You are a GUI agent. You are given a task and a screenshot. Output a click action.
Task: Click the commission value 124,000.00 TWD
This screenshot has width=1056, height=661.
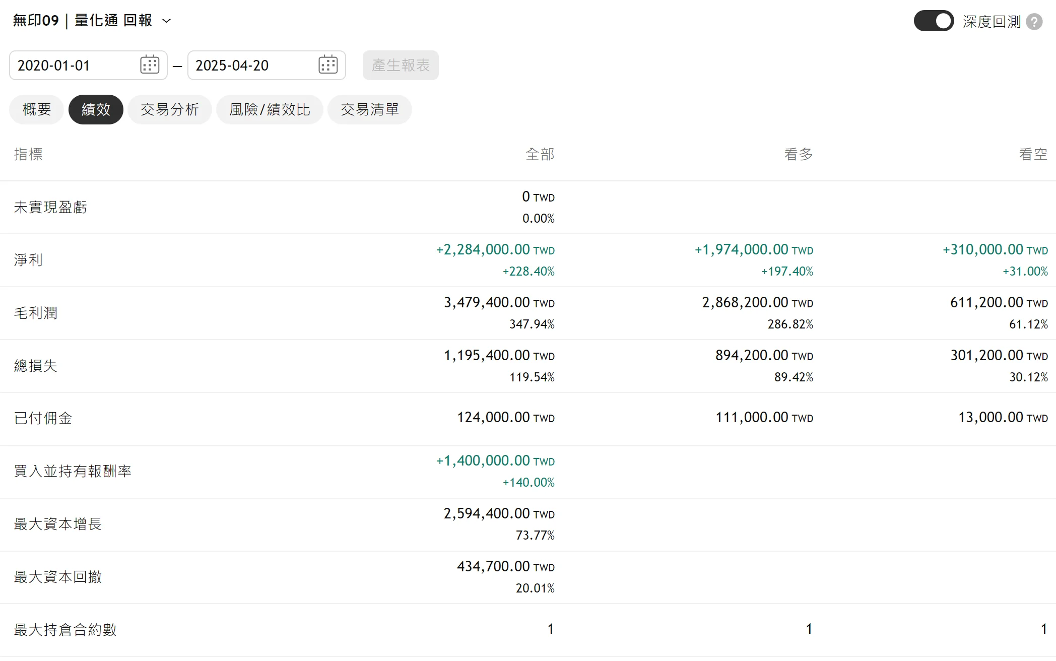[x=506, y=417]
